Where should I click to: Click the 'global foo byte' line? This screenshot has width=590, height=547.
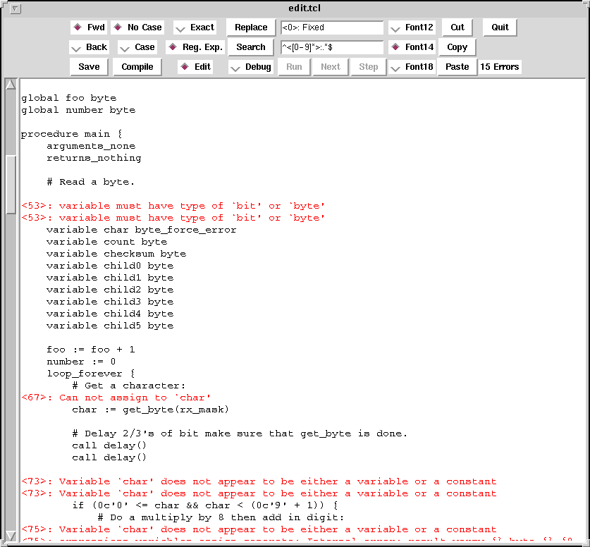click(69, 98)
